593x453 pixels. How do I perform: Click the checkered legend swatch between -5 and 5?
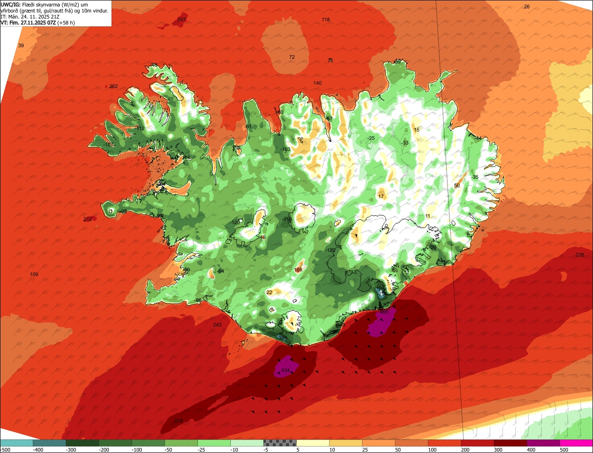(280, 443)
